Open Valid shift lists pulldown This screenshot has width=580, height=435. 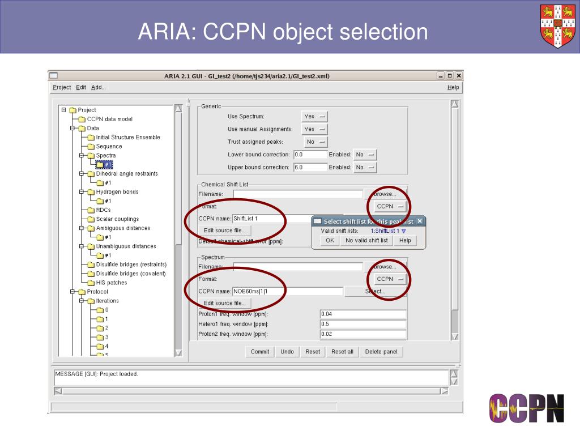[388, 231]
